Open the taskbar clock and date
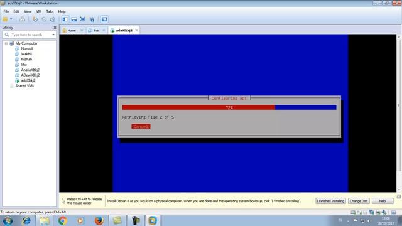The image size is (402, 226). 386,221
